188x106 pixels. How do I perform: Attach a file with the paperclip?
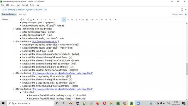click(x=102, y=19)
